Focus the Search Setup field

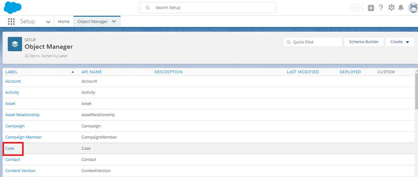[208, 8]
